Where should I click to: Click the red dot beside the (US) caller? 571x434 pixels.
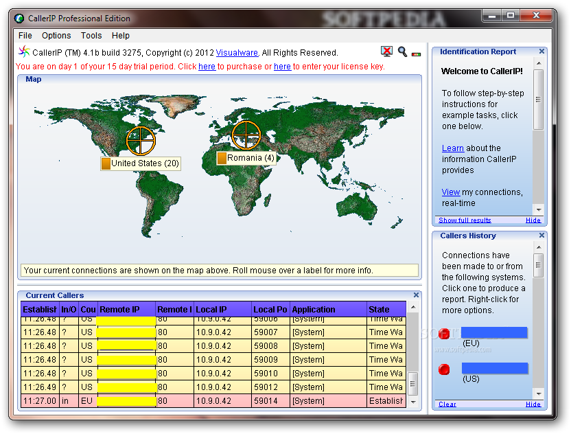coord(444,369)
